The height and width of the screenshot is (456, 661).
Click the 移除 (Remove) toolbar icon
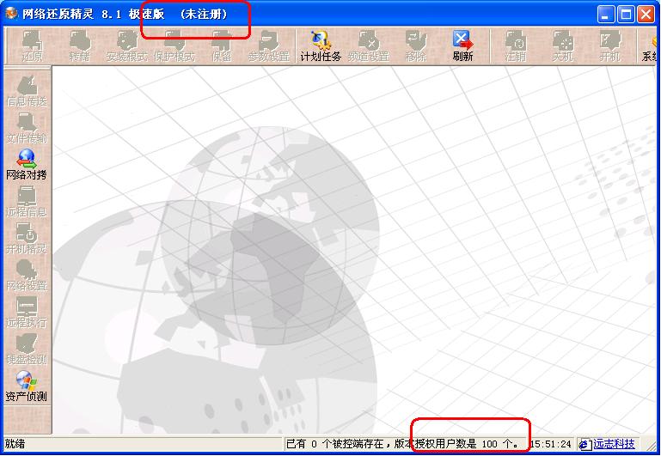click(416, 46)
